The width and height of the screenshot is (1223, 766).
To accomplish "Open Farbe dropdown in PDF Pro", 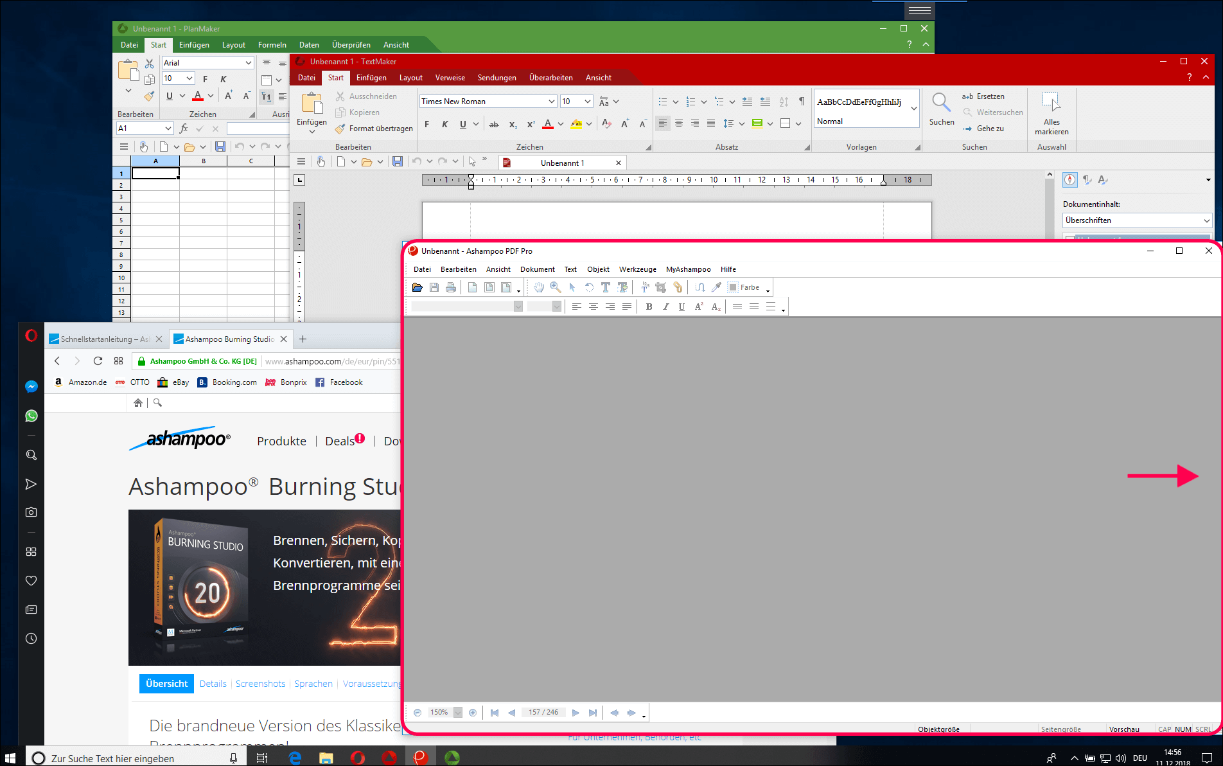I will tap(768, 290).
